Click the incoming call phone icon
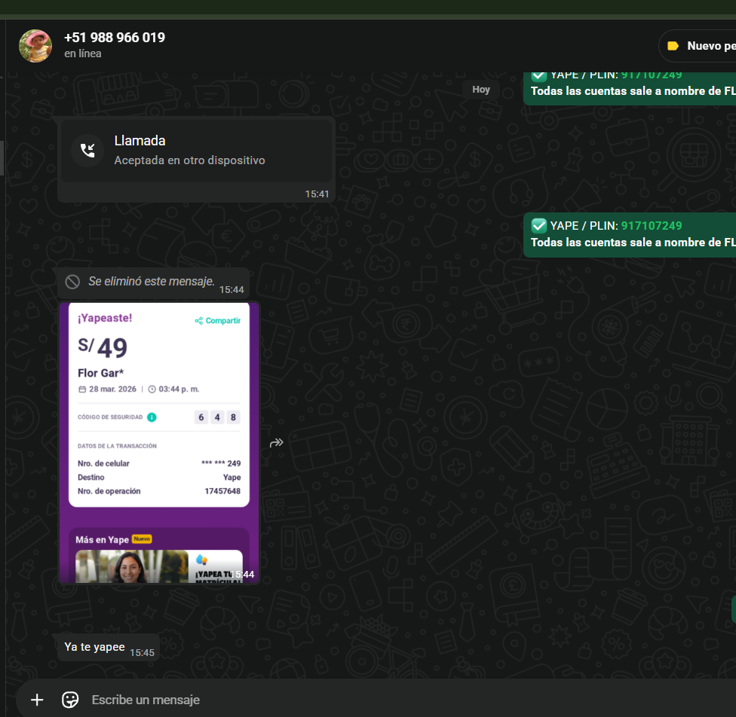 point(87,150)
